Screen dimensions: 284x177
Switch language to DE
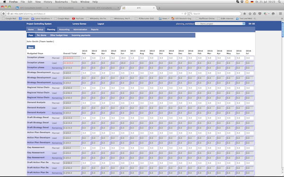(253, 24)
